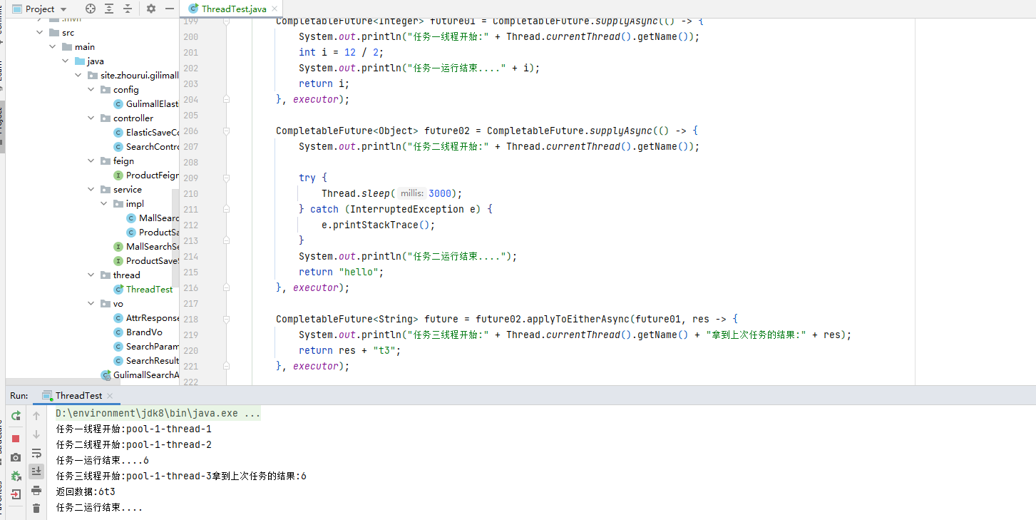Open ProductSa class under impl

point(153,232)
